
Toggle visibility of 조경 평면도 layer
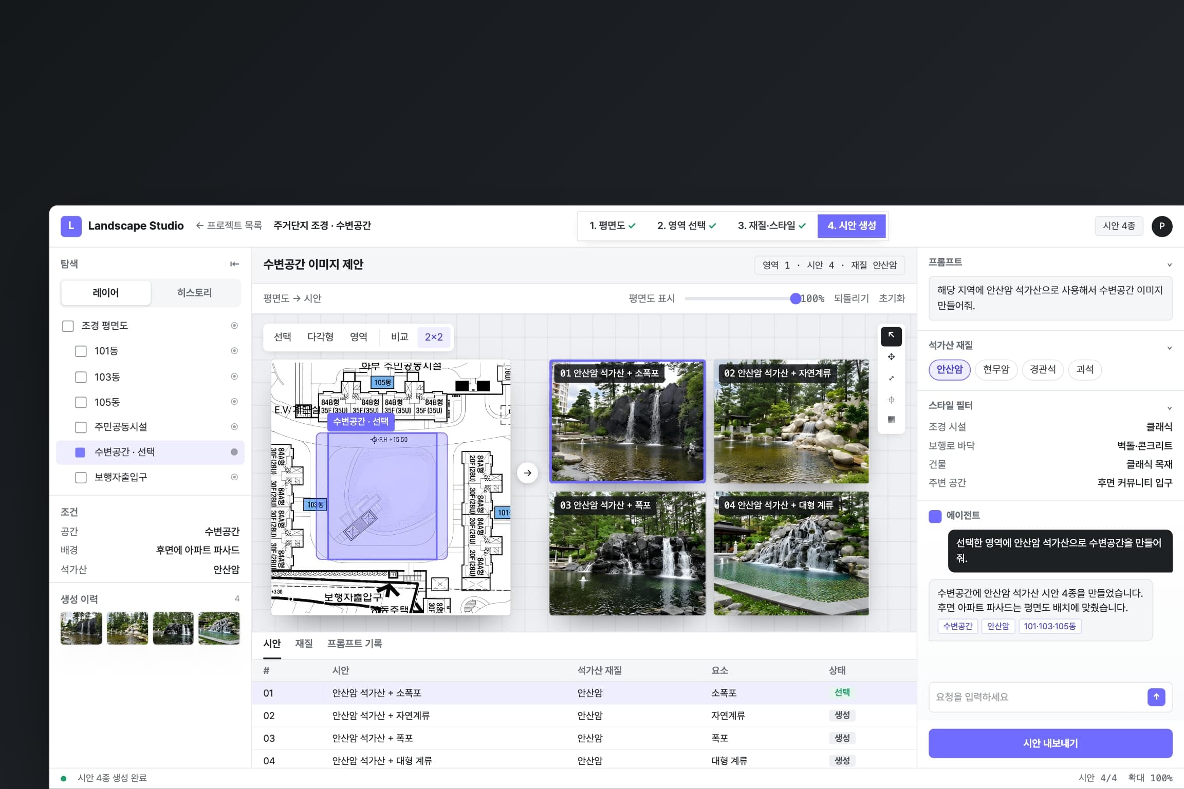tap(234, 325)
